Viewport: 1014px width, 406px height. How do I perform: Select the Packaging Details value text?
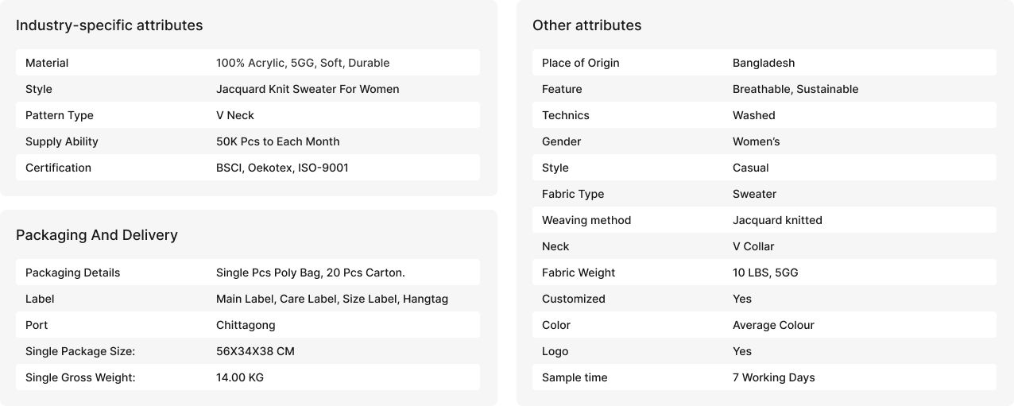(x=311, y=273)
